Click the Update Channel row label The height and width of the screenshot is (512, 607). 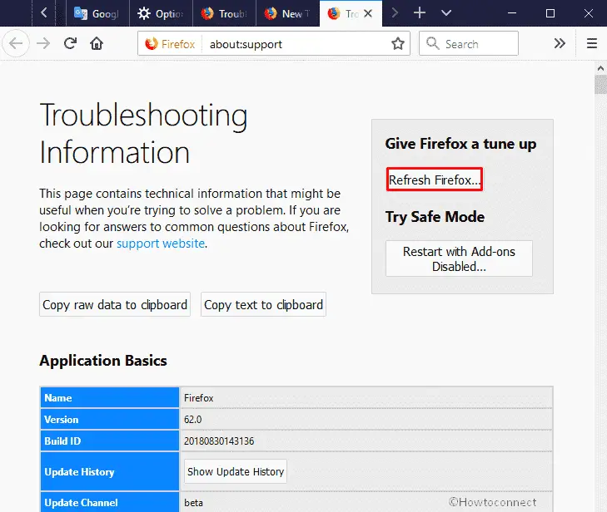tap(110, 502)
